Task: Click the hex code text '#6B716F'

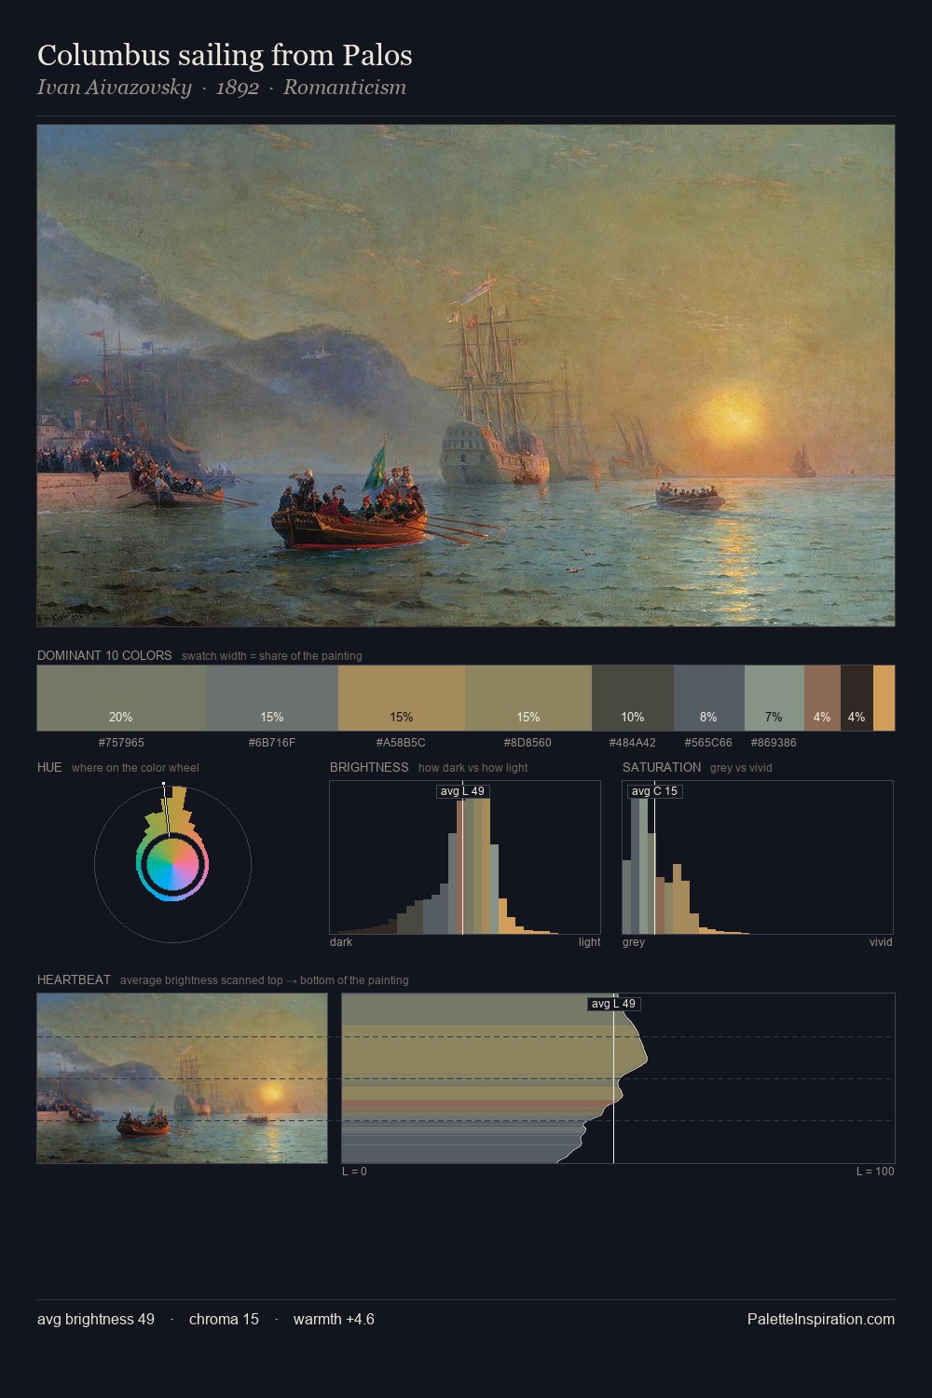Action: [x=272, y=743]
